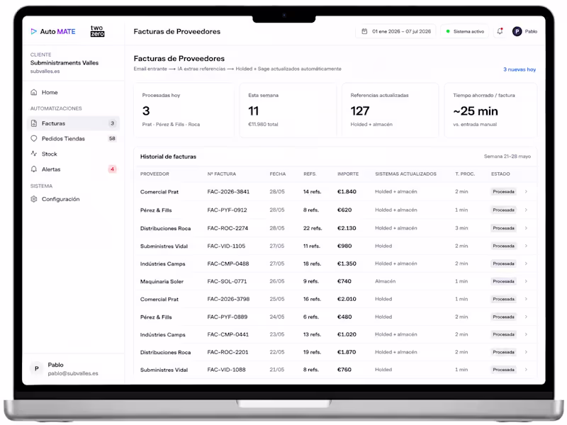Click invoice number FAC-2026-3841
The width and height of the screenshot is (567, 425).
tap(228, 191)
